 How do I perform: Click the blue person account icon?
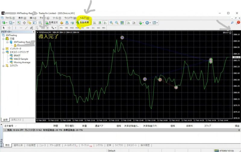(67, 23)
